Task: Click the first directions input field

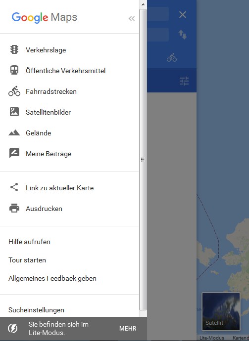Action: [158, 14]
